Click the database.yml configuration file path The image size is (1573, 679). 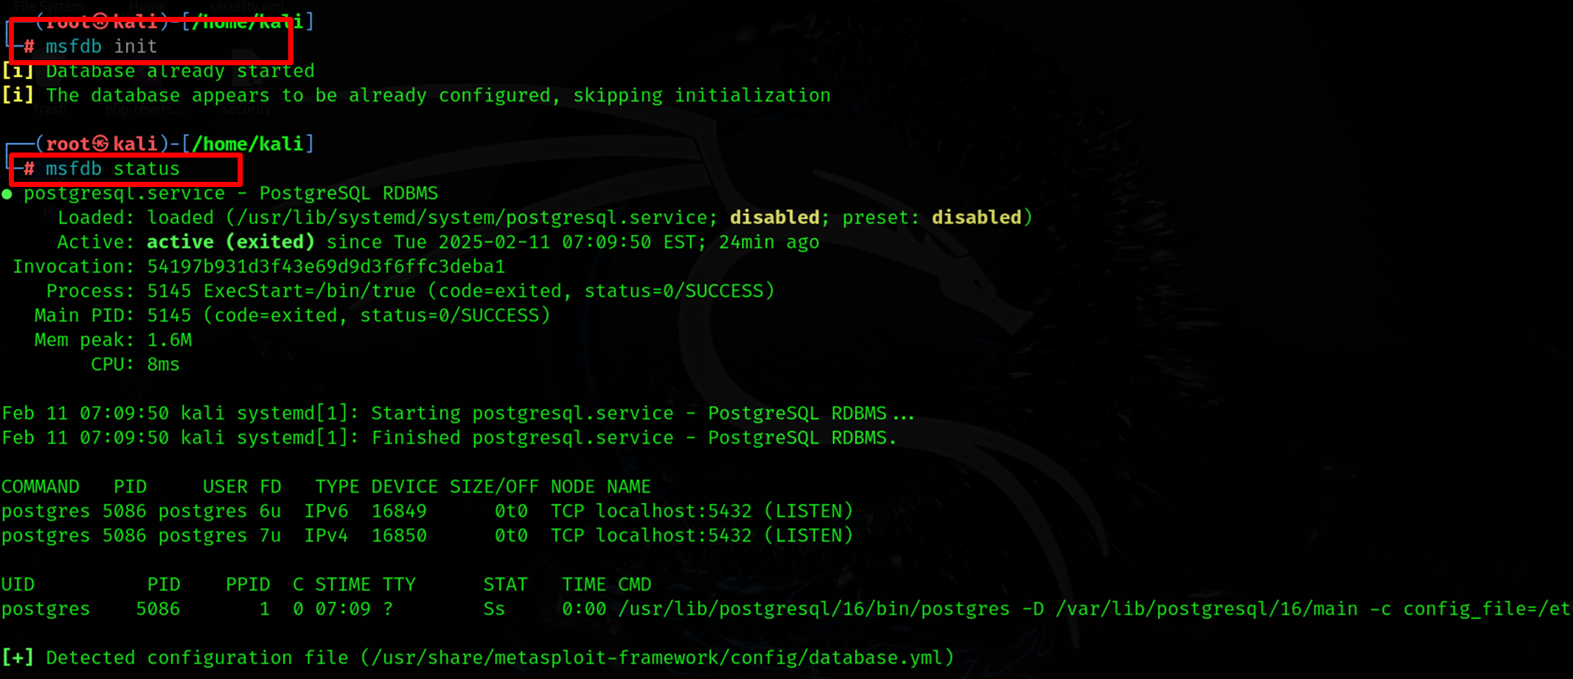click(x=657, y=658)
